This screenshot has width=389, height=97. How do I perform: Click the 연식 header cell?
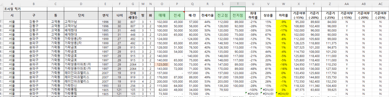pos(105,15)
